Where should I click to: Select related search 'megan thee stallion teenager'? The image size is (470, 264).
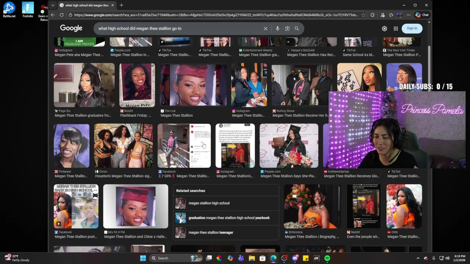click(226, 232)
